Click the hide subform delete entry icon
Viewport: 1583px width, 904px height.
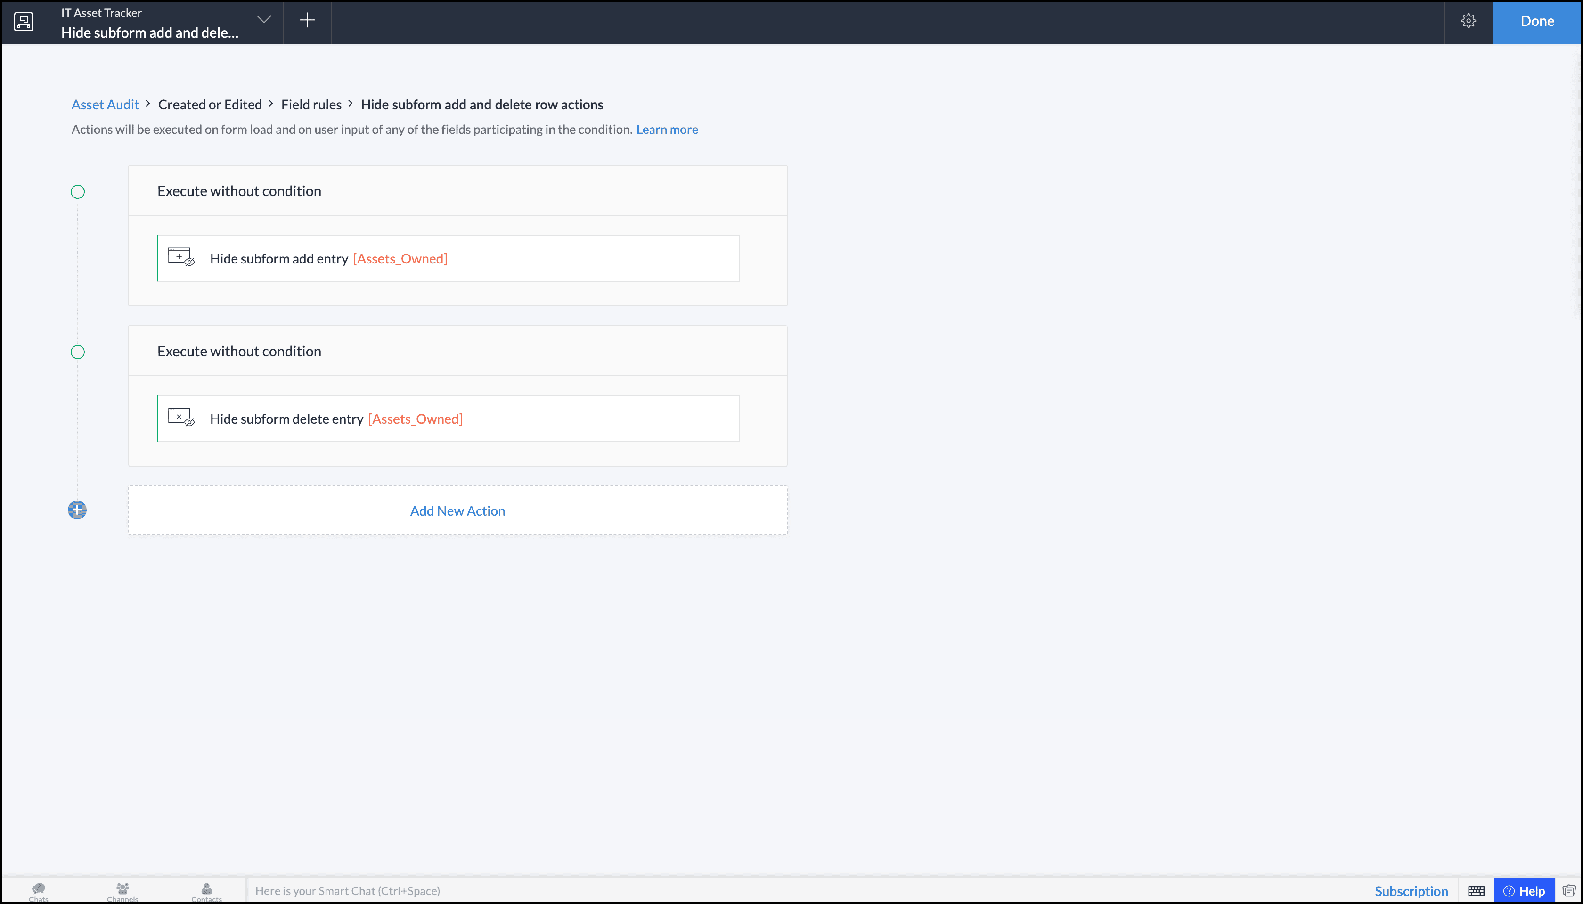pos(181,417)
